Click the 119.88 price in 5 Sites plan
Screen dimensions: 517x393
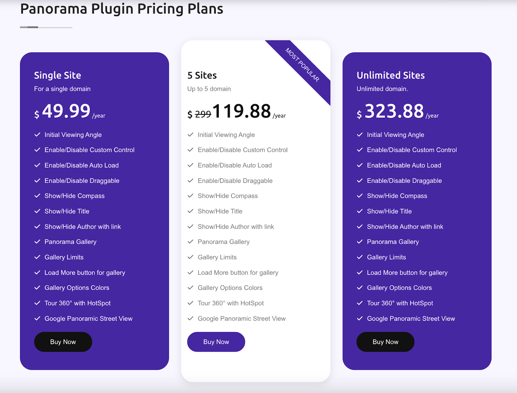pos(242,111)
